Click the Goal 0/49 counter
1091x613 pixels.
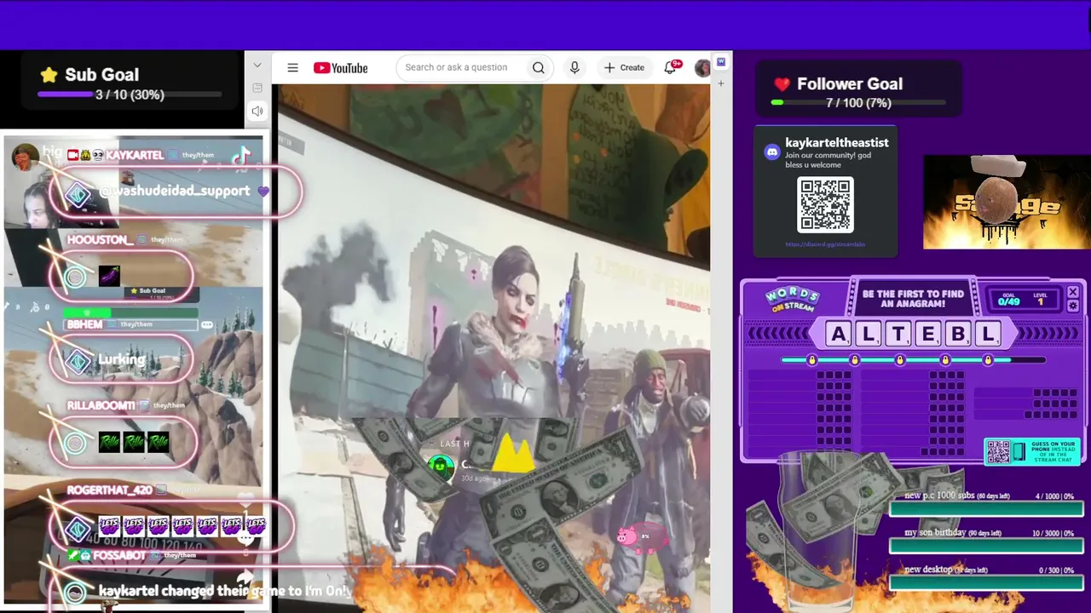point(1008,298)
